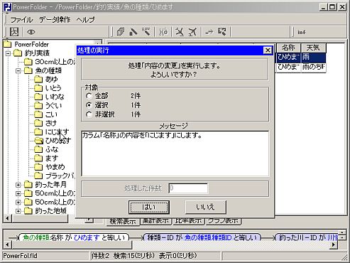Select the 全部 radio button
This screenshot has height=263, width=350.
tap(89, 96)
